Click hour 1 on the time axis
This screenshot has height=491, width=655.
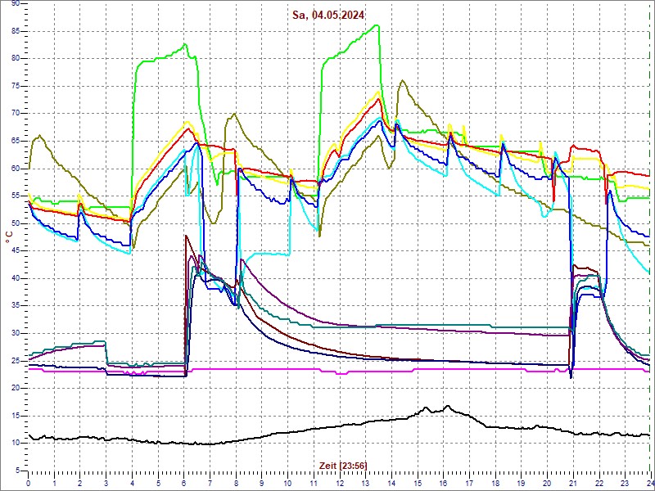[54, 482]
